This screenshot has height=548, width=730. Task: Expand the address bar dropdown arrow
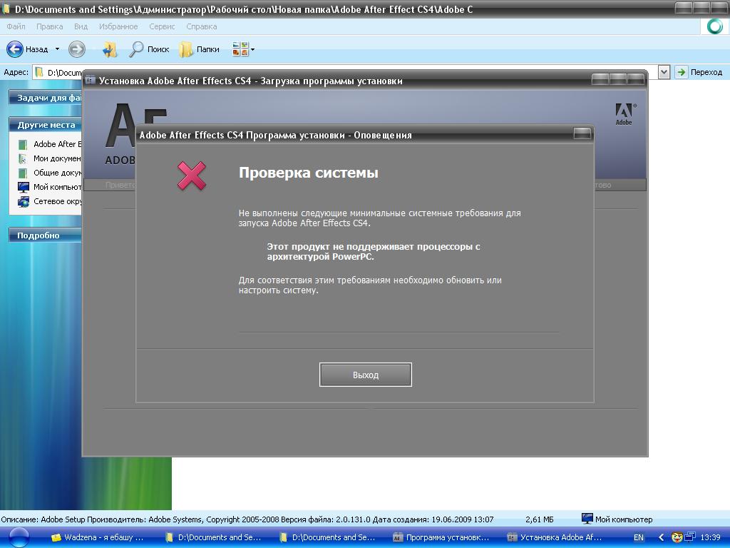(664, 72)
